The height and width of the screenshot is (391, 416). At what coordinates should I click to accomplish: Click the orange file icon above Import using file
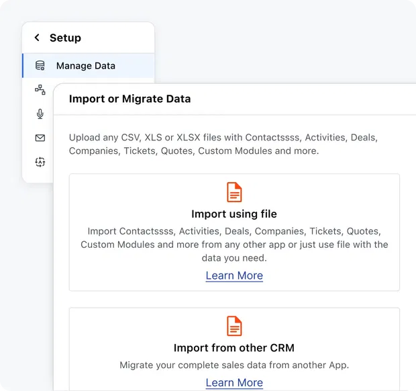point(234,193)
